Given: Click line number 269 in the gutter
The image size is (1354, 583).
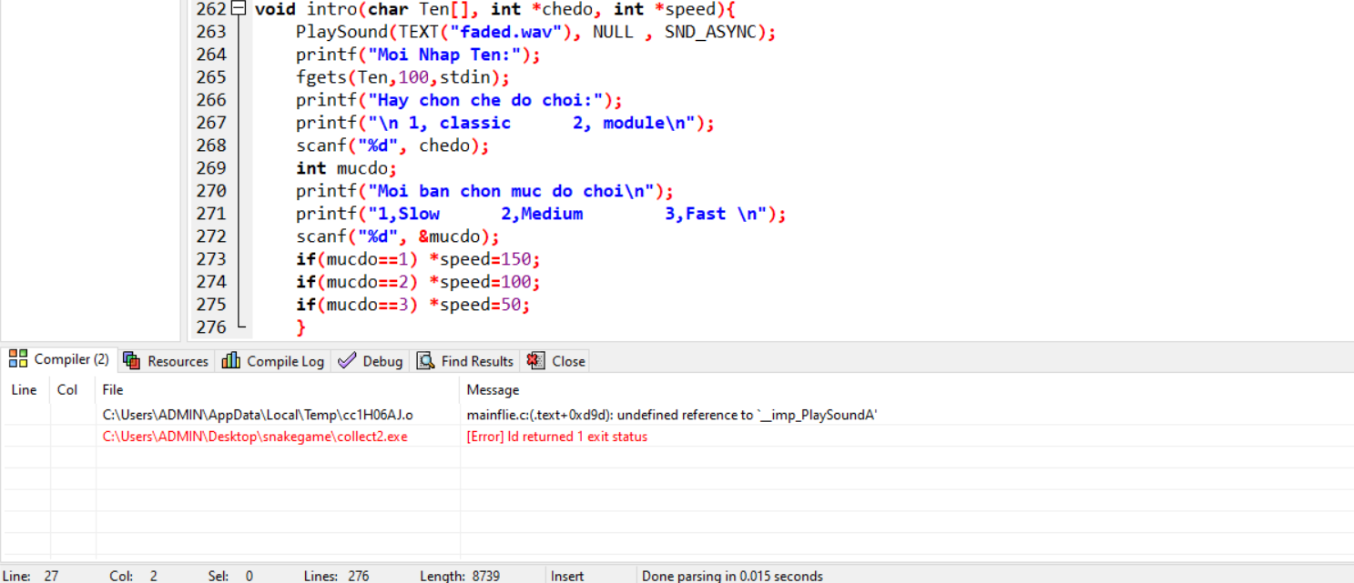Looking at the screenshot, I should coord(211,168).
